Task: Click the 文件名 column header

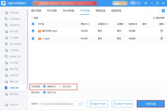Action: coord(41,24)
